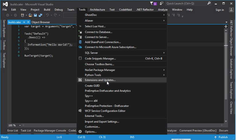Screen dimensions: 236x140
Task: Open the Toolbox side panel
Action: tap(4, 45)
